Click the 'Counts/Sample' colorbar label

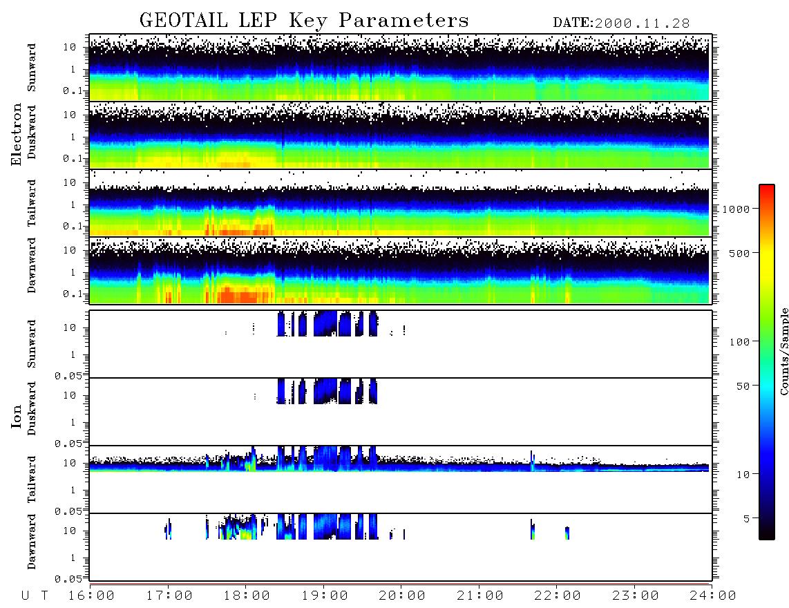pyautogui.click(x=784, y=351)
